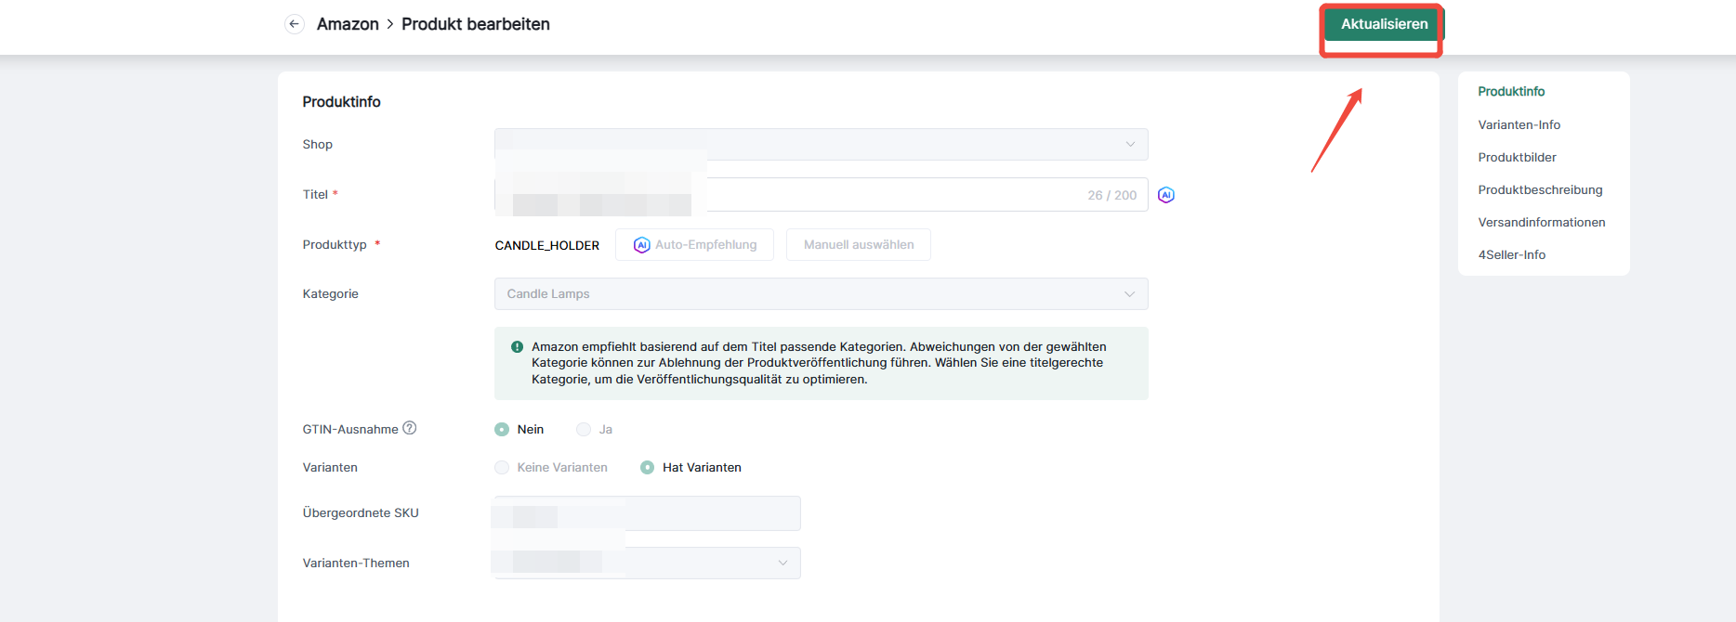The width and height of the screenshot is (1736, 622).
Task: Click Manuell auswählen button
Action: pos(859,245)
